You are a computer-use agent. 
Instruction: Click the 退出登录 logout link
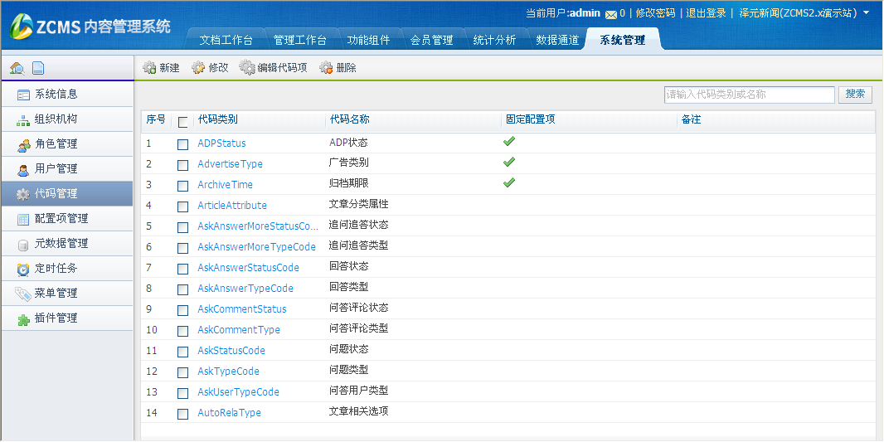(706, 13)
